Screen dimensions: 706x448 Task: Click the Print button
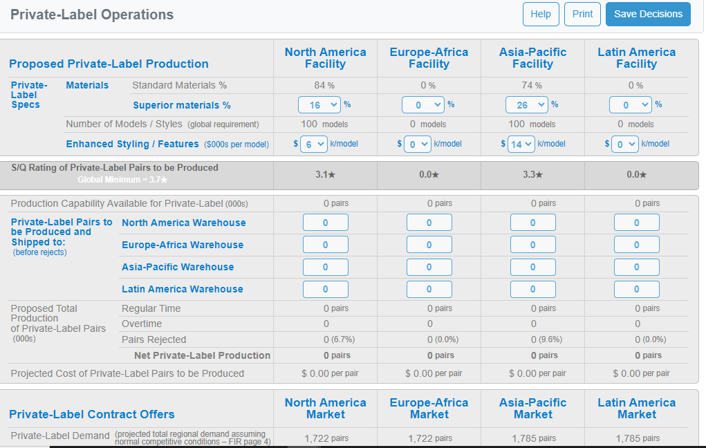582,14
